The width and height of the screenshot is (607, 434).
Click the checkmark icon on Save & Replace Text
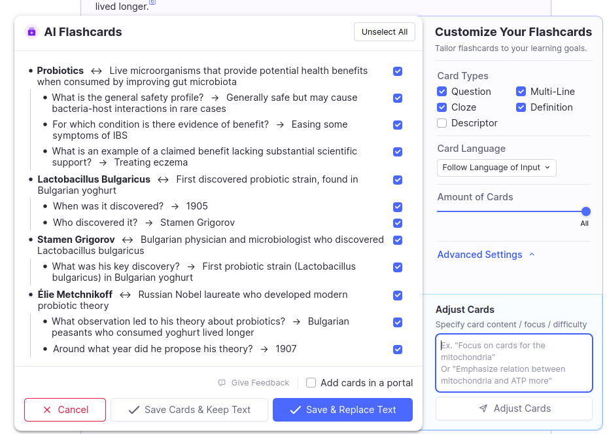tap(296, 410)
